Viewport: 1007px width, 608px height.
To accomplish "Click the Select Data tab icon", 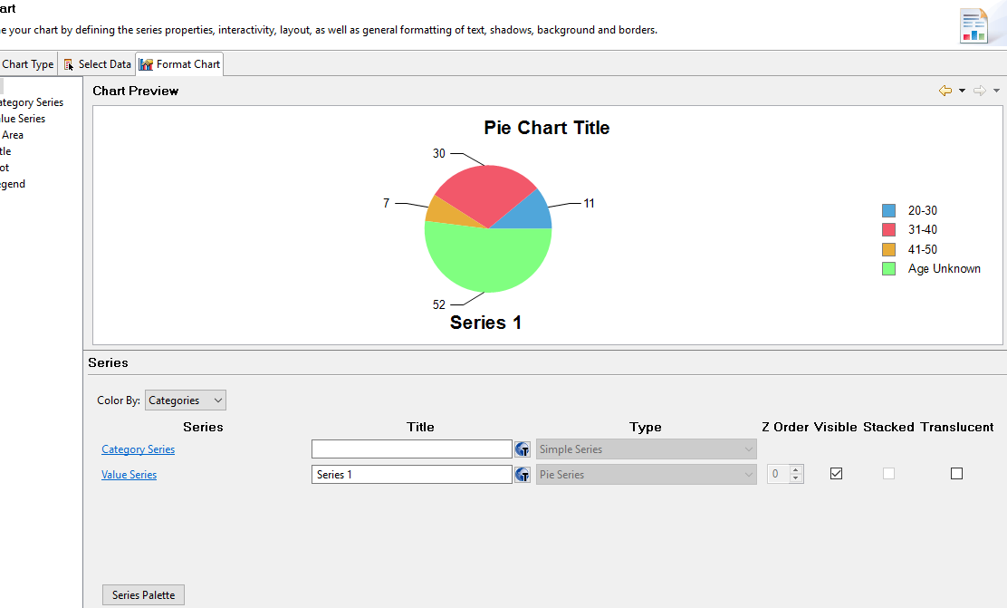I will [x=69, y=64].
